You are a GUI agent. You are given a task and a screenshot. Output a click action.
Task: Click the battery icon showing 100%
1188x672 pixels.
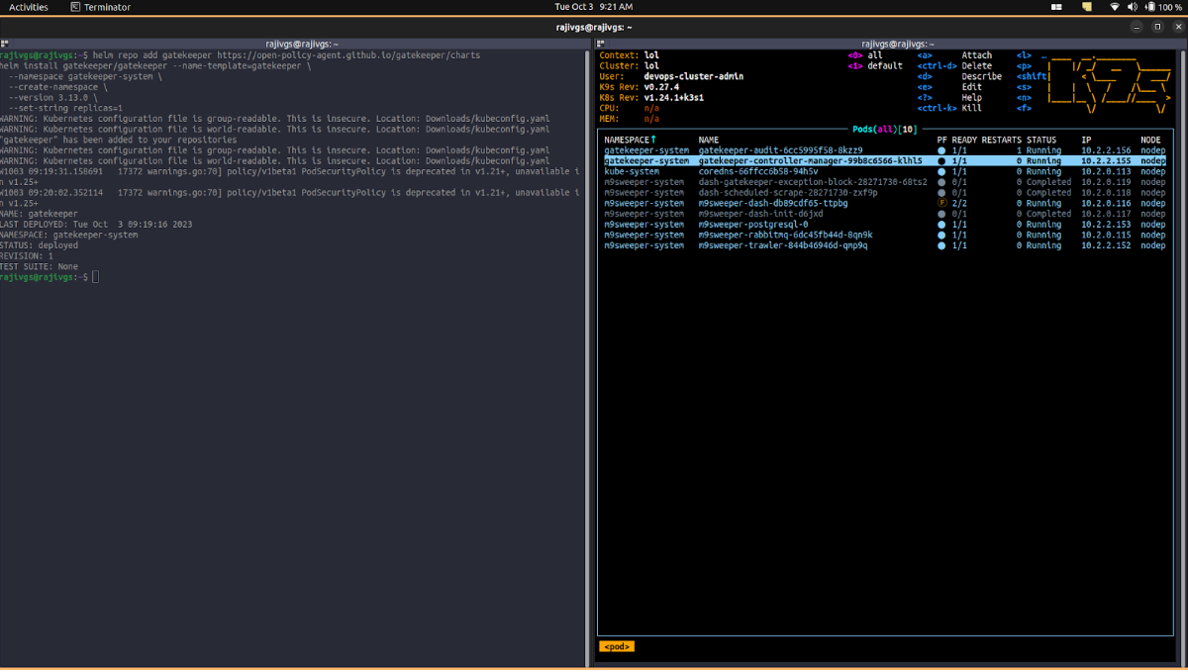pyautogui.click(x=1148, y=7)
